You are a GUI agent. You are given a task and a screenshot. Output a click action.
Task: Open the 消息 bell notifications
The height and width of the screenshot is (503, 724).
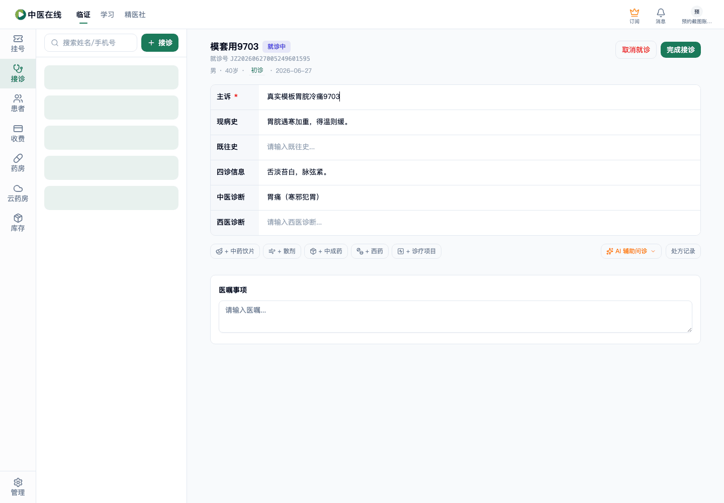(661, 16)
